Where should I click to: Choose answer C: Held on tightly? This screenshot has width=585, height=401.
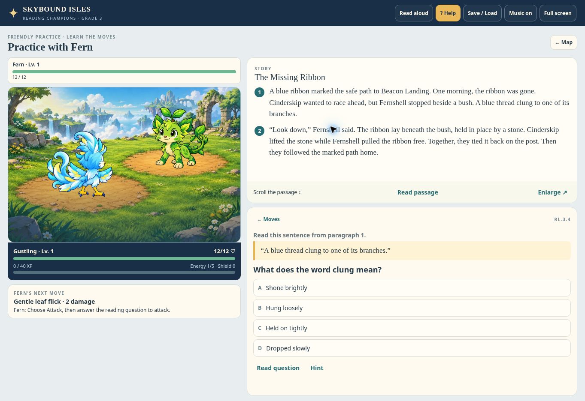click(x=412, y=328)
